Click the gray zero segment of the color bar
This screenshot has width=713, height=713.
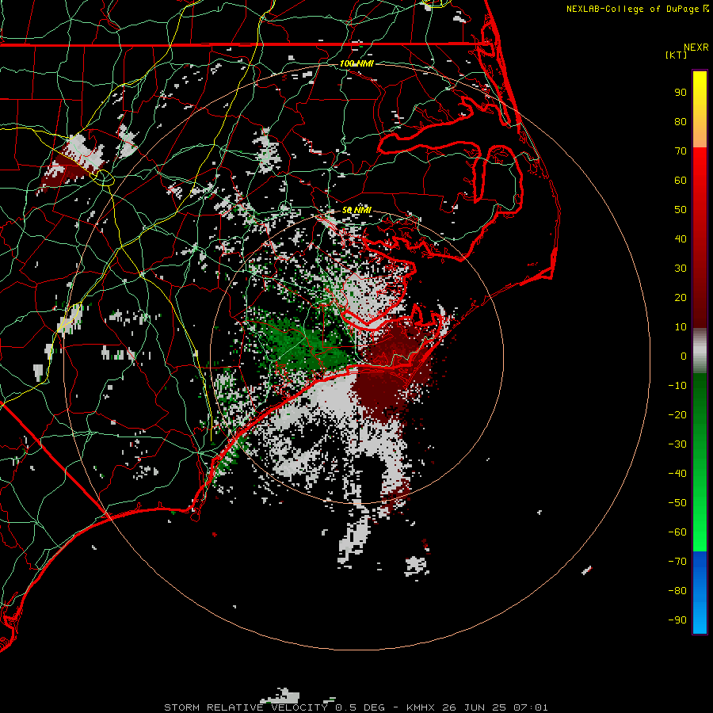(700, 351)
